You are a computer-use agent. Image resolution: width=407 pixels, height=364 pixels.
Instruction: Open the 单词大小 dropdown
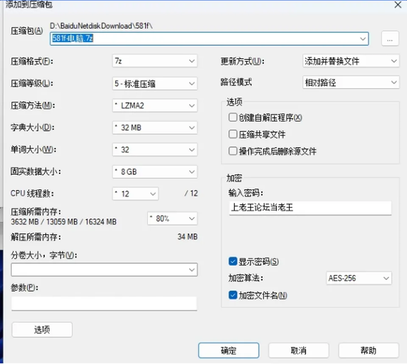(x=155, y=150)
